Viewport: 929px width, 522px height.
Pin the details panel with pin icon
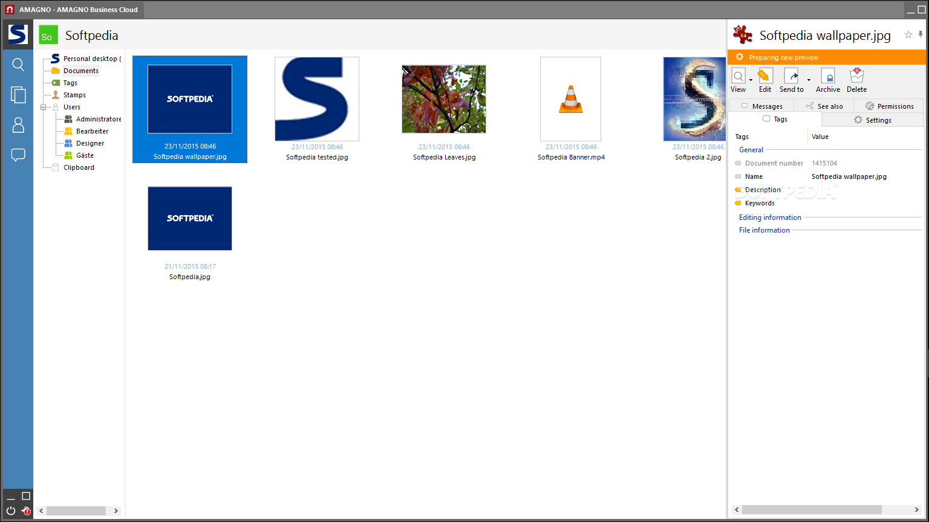point(921,35)
